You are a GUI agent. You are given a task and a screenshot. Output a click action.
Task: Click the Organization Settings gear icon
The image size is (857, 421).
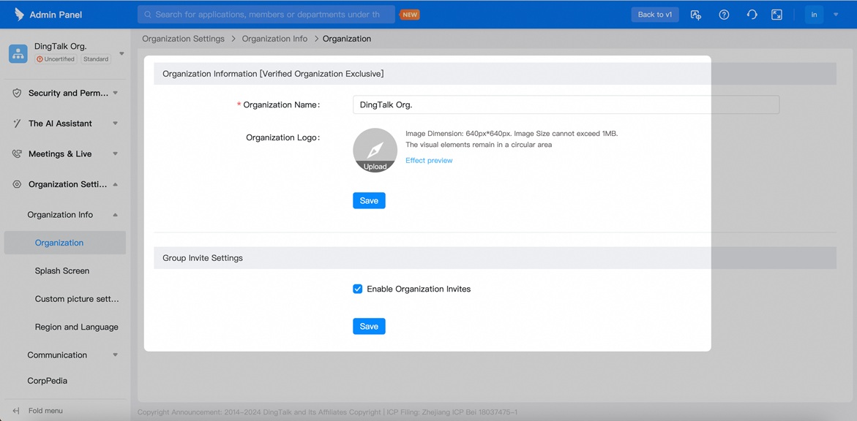point(17,185)
